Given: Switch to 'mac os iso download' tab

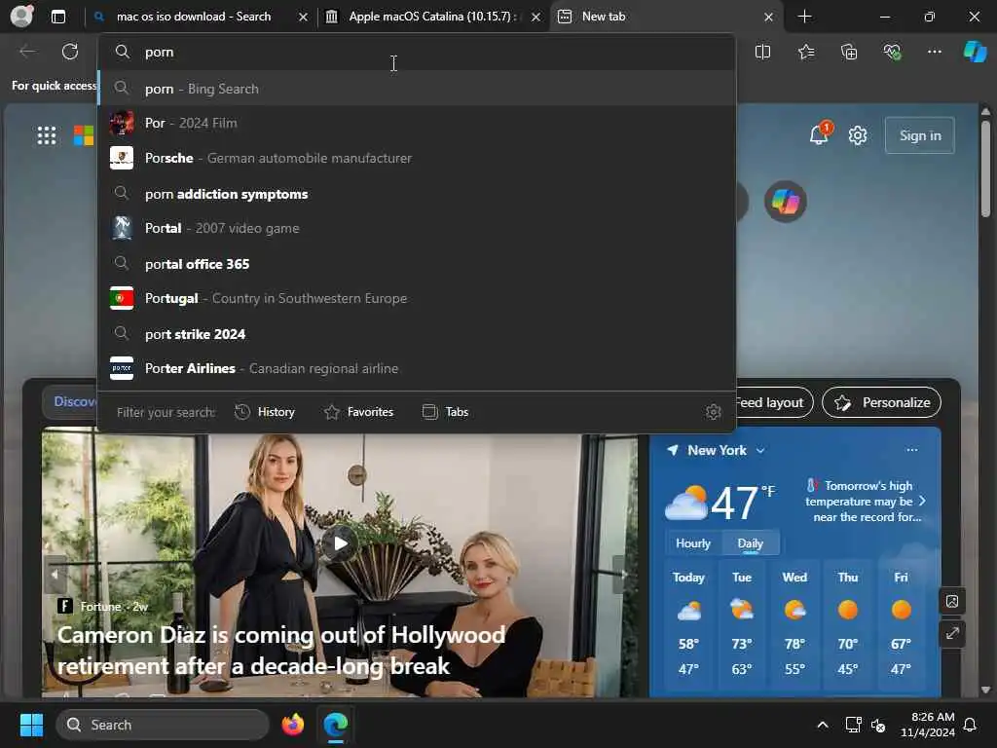Looking at the screenshot, I should coord(194,17).
